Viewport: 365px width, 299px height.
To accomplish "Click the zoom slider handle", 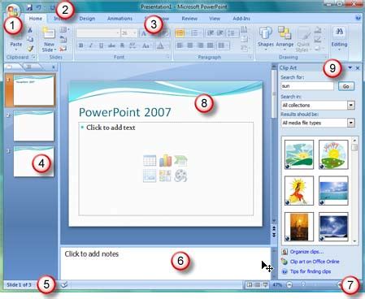I will (304, 284).
